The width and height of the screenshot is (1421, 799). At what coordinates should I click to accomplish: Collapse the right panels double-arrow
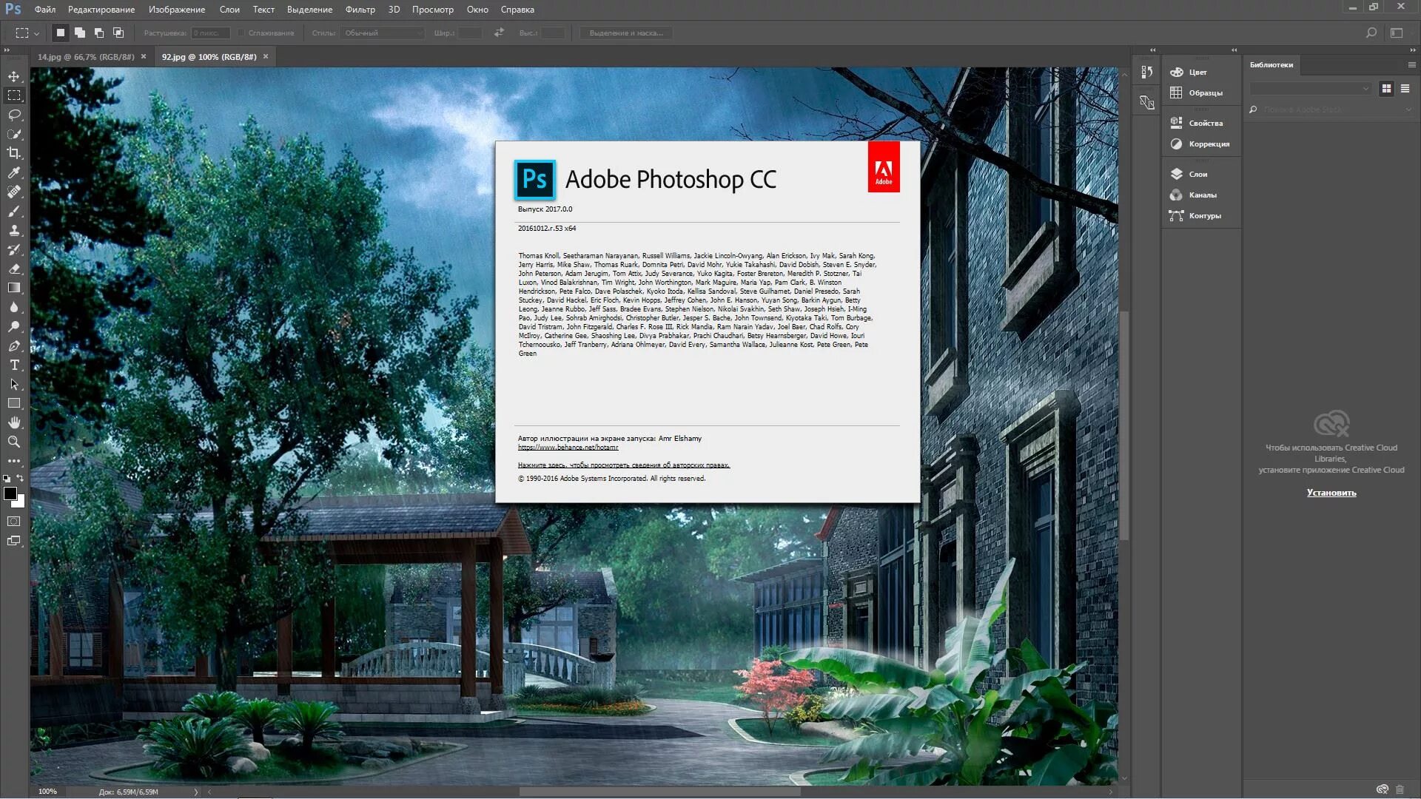tap(1413, 50)
